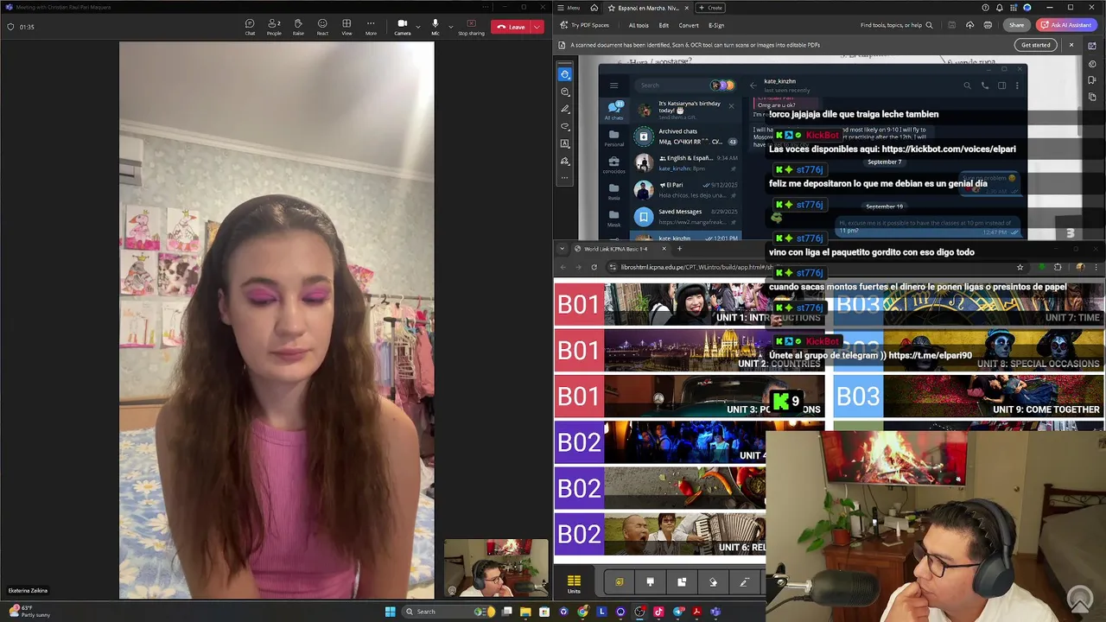Open the Chat panel in Teams
Viewport: 1106px width, 622px height.
[x=250, y=27]
